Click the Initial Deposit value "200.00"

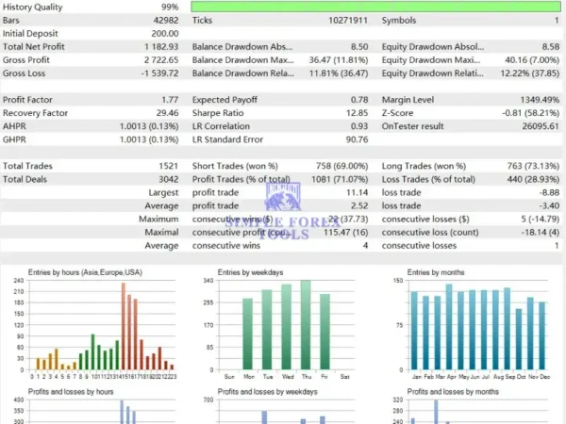click(164, 34)
